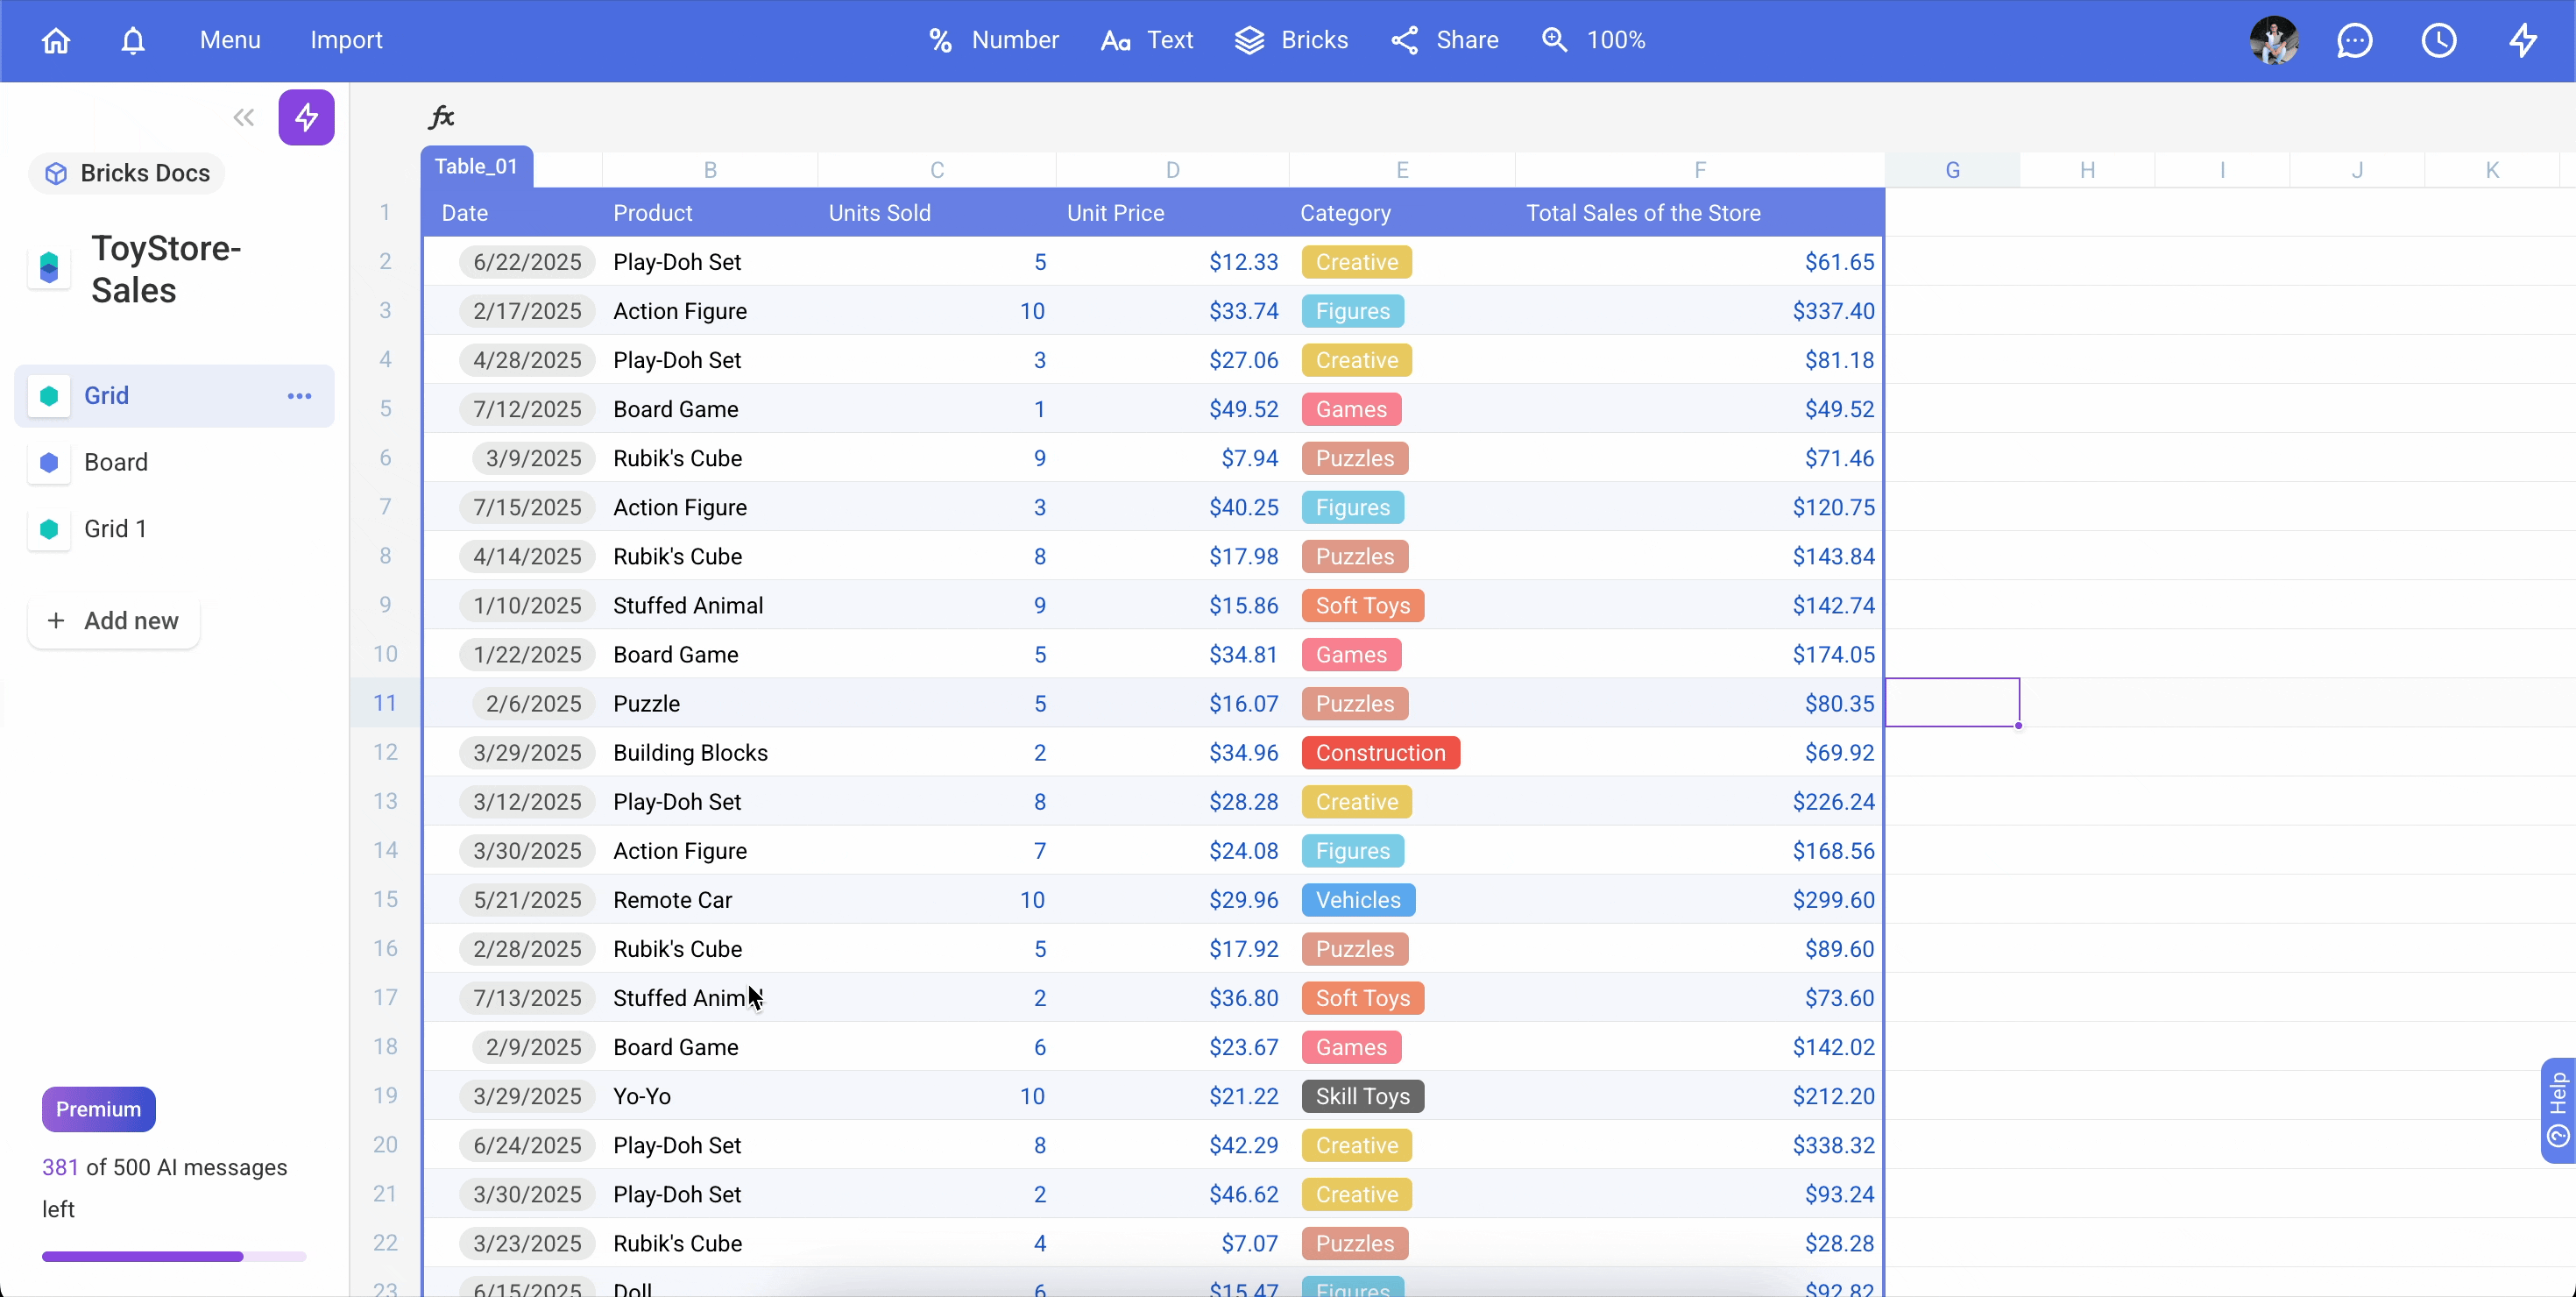
Task: Open the three-dot options menu next to Grid
Action: [x=298, y=395]
